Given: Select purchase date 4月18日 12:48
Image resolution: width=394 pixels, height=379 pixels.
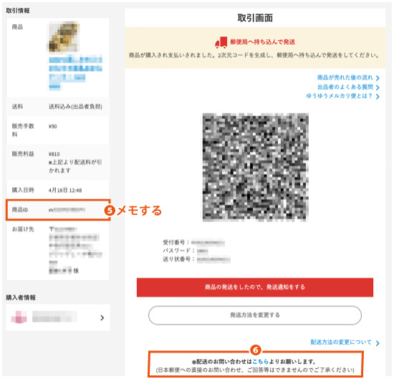Looking at the screenshot, I should pos(65,191).
